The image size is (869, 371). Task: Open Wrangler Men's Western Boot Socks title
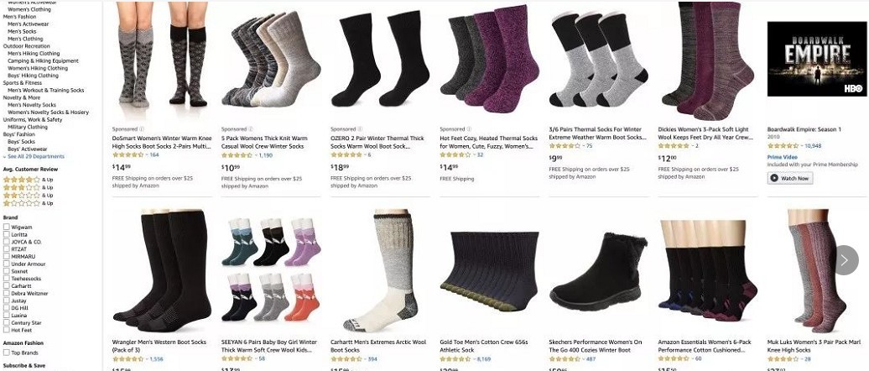click(159, 346)
